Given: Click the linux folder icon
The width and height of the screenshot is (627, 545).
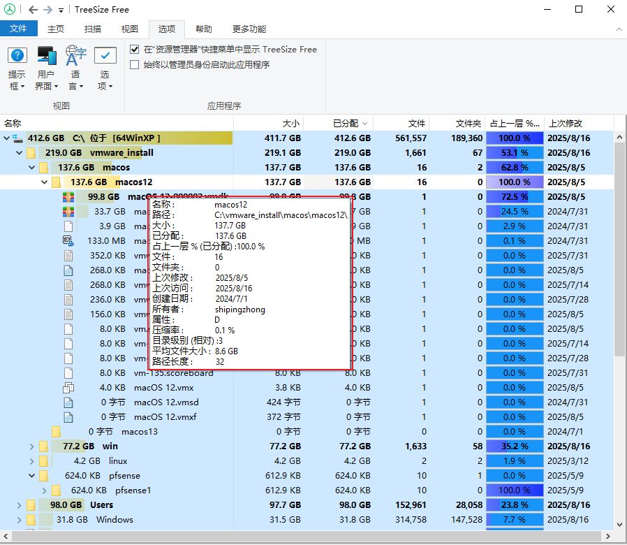Looking at the screenshot, I should tap(43, 461).
